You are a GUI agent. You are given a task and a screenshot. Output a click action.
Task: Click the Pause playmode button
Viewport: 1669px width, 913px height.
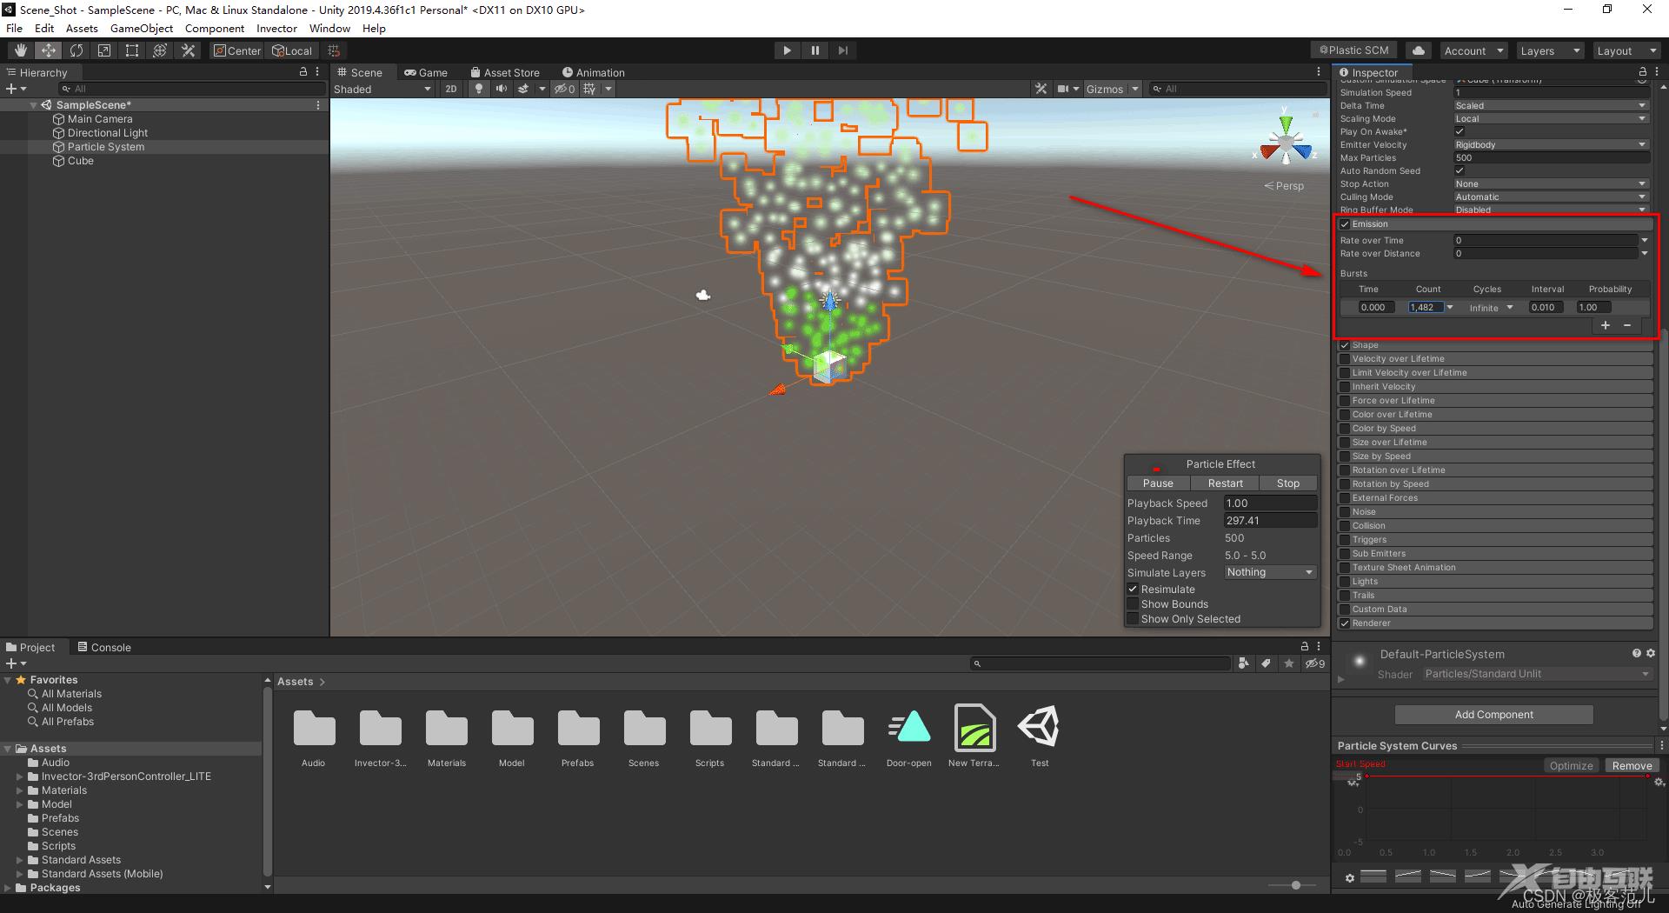pyautogui.click(x=815, y=50)
